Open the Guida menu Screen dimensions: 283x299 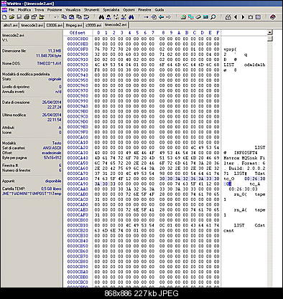(159, 10)
